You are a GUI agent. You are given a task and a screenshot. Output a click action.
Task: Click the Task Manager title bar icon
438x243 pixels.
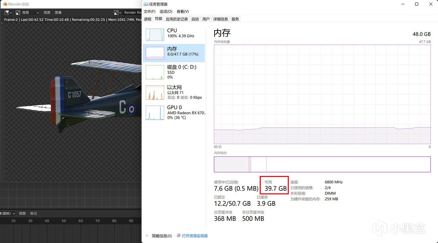[146, 4]
